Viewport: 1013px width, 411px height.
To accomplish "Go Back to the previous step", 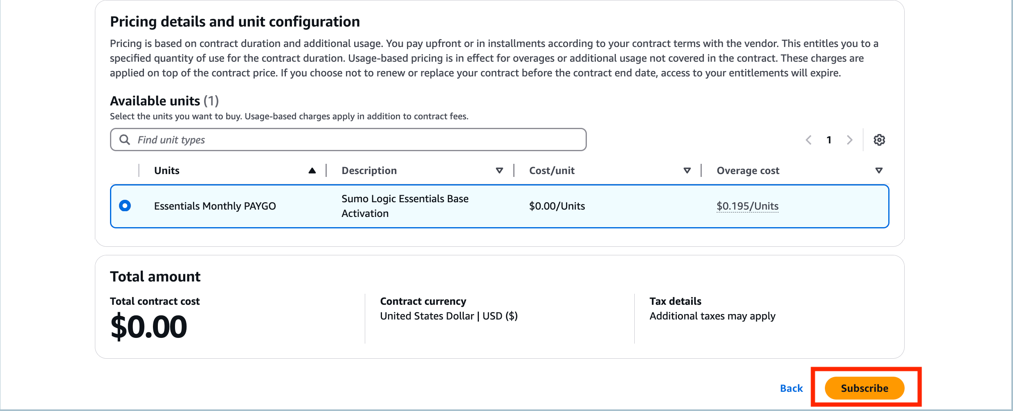I will point(791,388).
